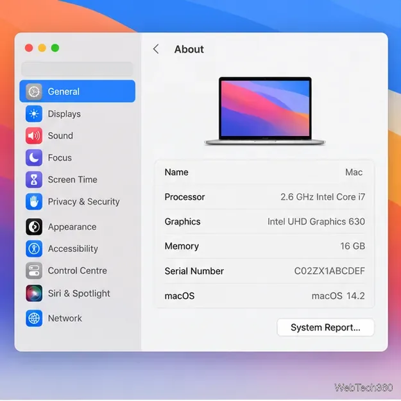The width and height of the screenshot is (401, 401).
Task: Open the System Report button
Action: 325,327
